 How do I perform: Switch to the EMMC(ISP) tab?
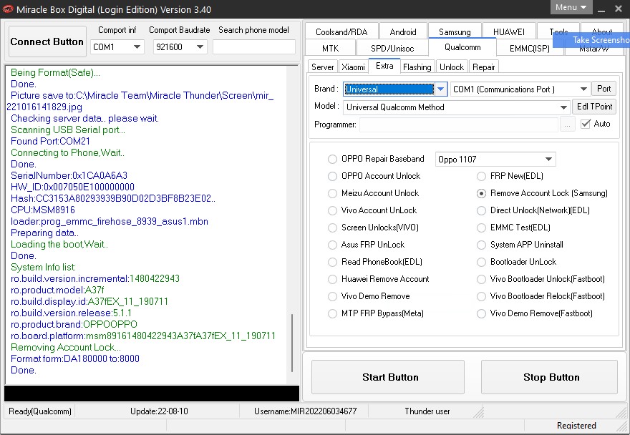tap(530, 48)
